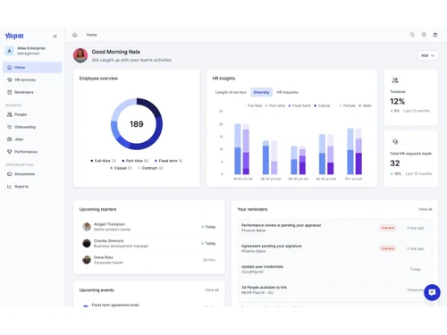This screenshot has height=335, width=447.
Task: Click Abigail Thompson's avatar photo
Action: point(87,227)
